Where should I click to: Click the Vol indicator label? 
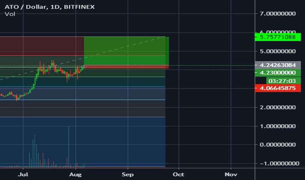(x=10, y=14)
